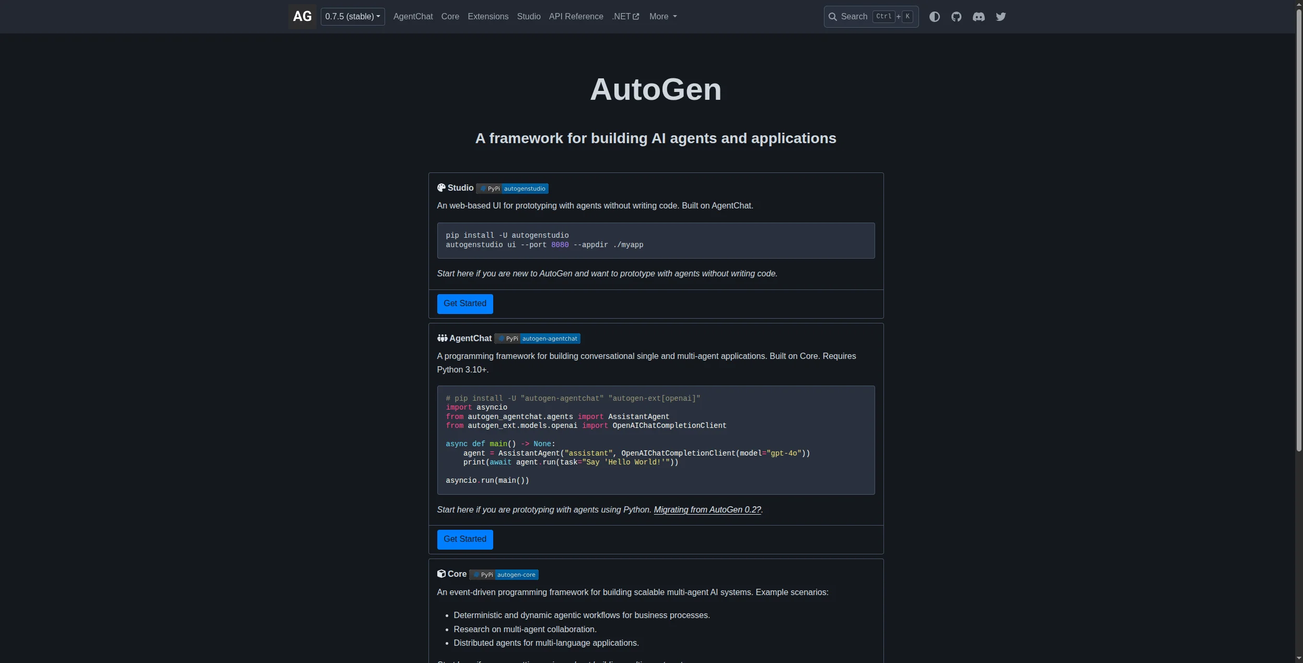Open API Reference in the navbar
Viewport: 1303px width, 663px height.
tap(576, 17)
